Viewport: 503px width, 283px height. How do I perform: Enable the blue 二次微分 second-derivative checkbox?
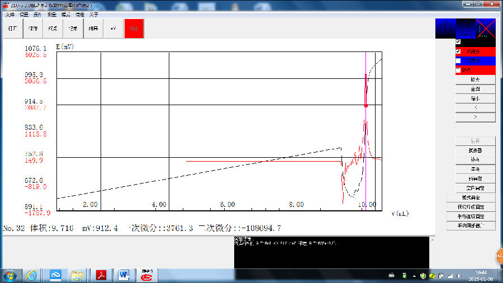(x=458, y=60)
